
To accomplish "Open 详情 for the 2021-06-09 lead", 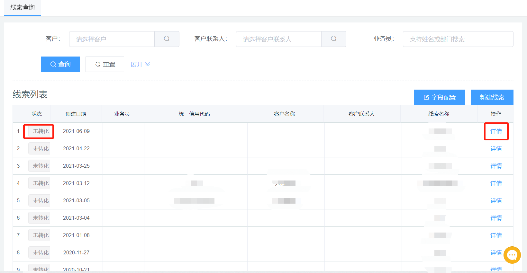I will (496, 131).
